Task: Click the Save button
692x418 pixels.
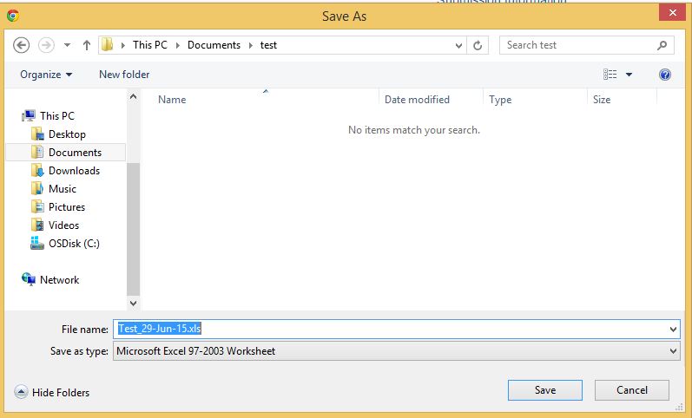Action: coord(544,390)
